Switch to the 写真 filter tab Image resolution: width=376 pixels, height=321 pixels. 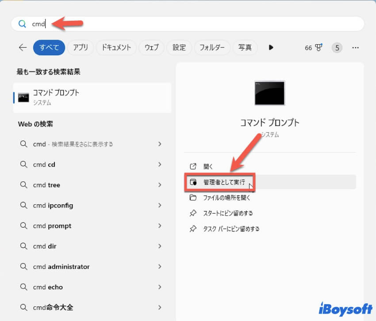245,47
